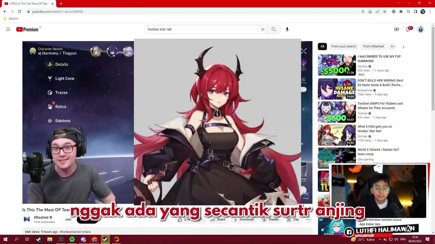Viewport: 435px width, 244px height.
Task: Open EA app from taskbar
Action: [x=117, y=239]
